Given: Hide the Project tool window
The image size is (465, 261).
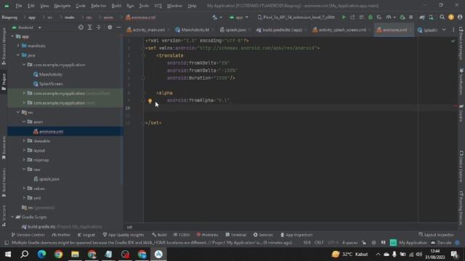Looking at the screenshot, I should tap(118, 28).
